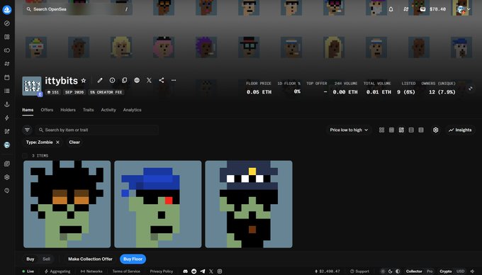This screenshot has width=482, height=275.
Task: Open the Tokens coin icon in sidebar
Action: click(x=7, y=50)
